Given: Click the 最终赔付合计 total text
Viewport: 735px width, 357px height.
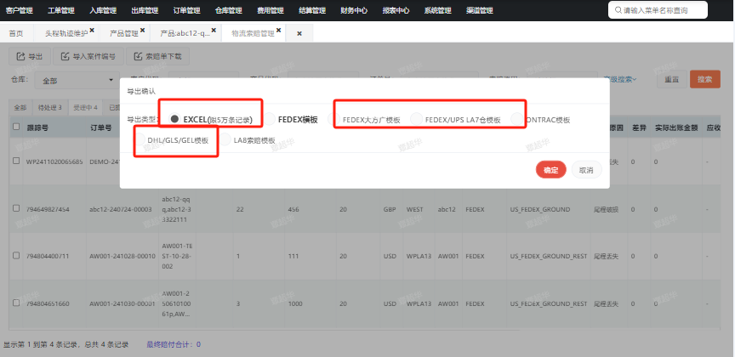Looking at the screenshot, I should coord(174,344).
